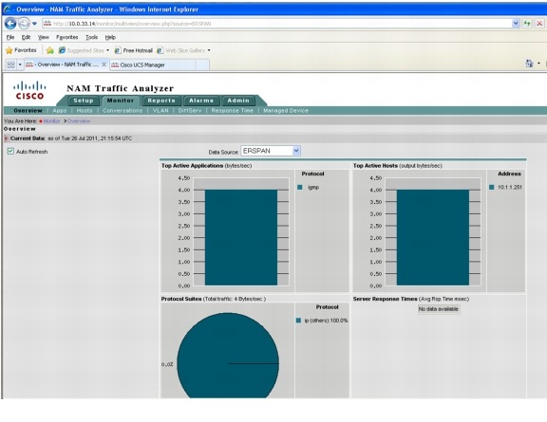Open the File menu
Viewport: 547px width, 422px height.
click(10, 37)
